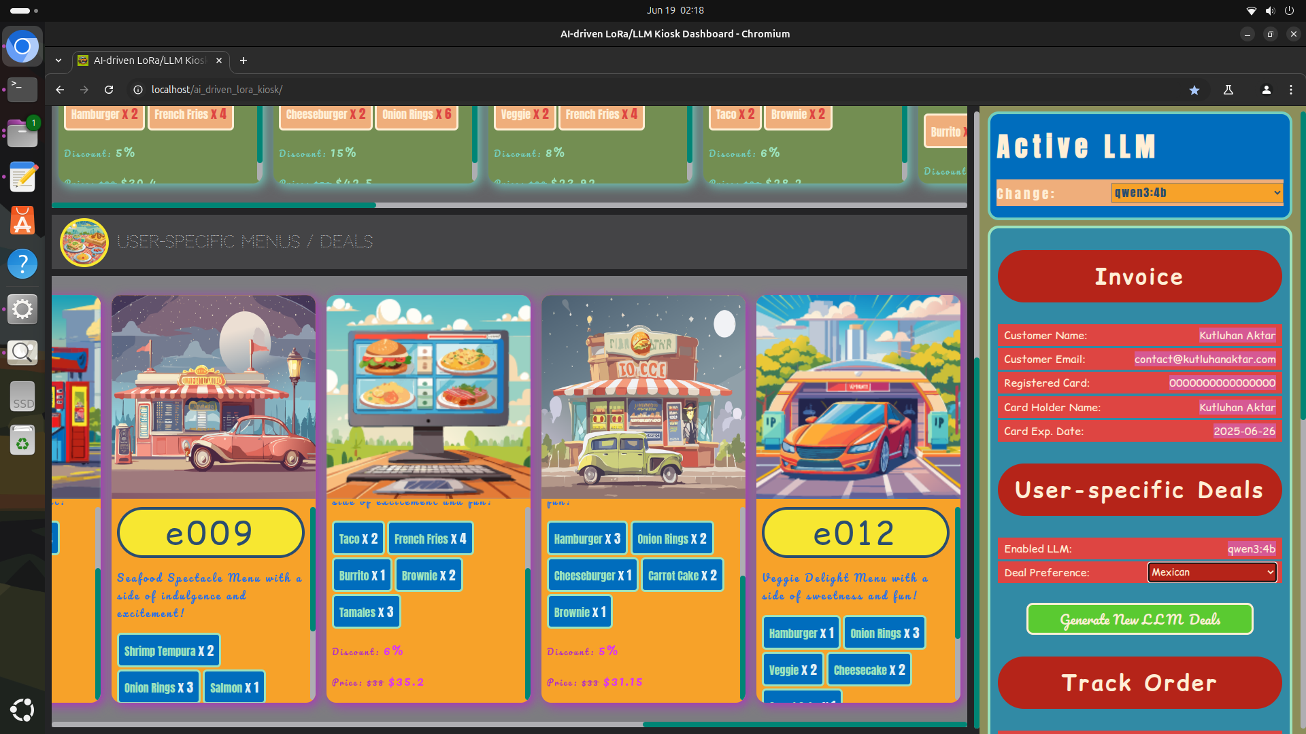Screen dimensions: 1306x734
Task: Open Chromium's three-dot menu
Action: click(1291, 90)
